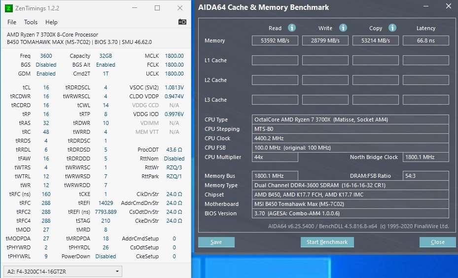Viewport: 458px width, 278px height.
Task: Click the RttNom value Disabled
Action: tap(174, 159)
